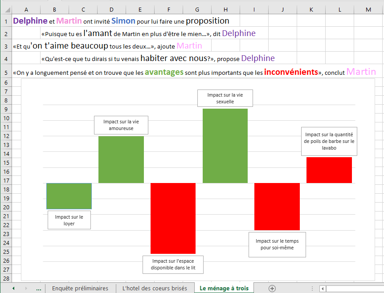Click the horizontal scrollbar track
Viewport: 384px width, 293px height.
tap(354, 289)
